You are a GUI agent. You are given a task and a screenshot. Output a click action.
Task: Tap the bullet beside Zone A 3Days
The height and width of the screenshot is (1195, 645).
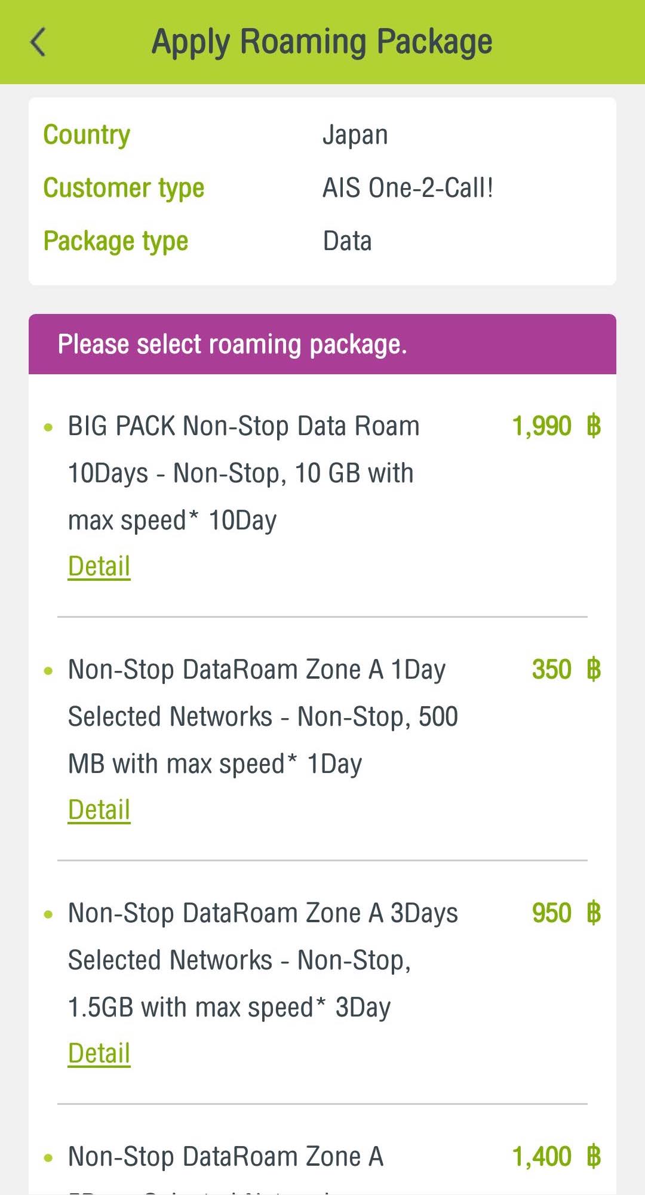[48, 914]
